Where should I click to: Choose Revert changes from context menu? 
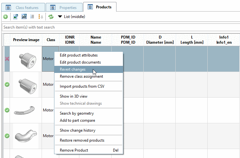tap(73, 69)
